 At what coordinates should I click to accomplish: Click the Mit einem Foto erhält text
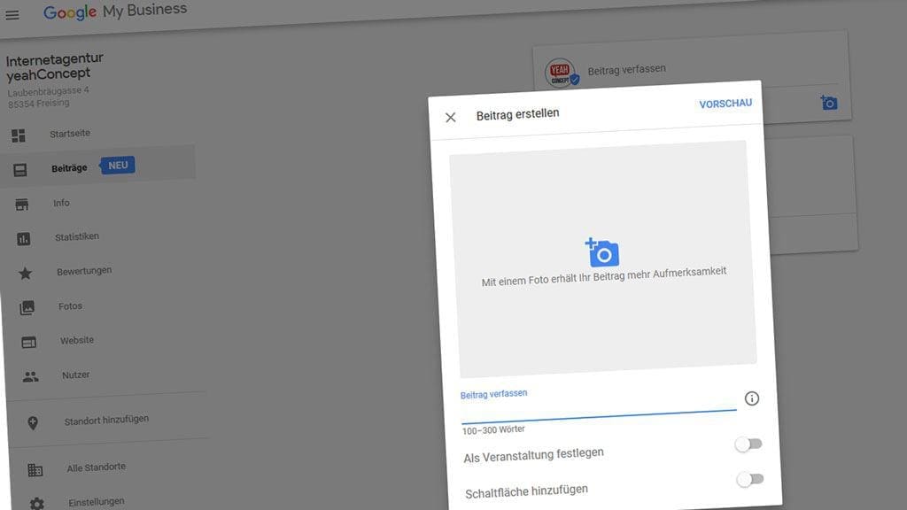click(x=604, y=276)
